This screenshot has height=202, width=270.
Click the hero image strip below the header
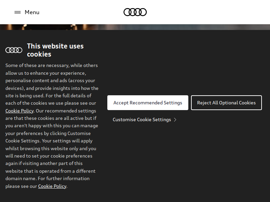[135, 27]
